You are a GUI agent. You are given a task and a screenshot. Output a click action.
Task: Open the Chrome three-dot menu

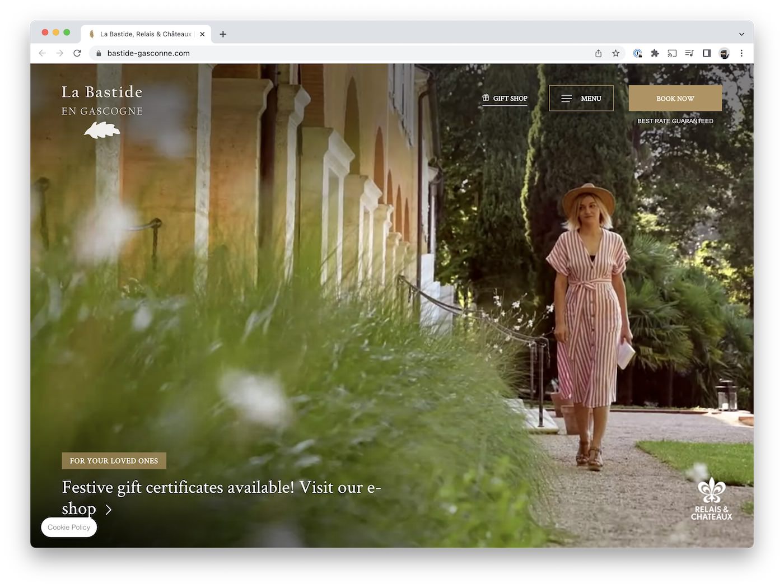[x=741, y=53]
